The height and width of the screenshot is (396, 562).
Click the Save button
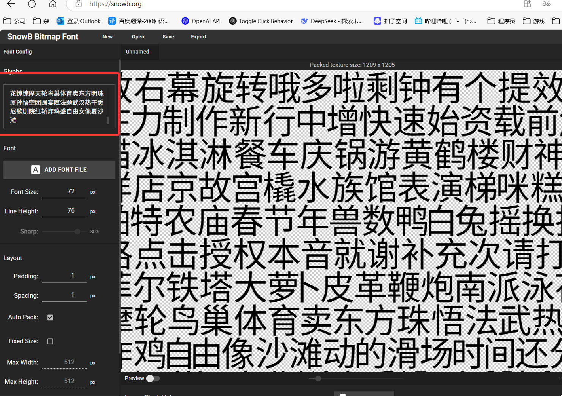[168, 36]
